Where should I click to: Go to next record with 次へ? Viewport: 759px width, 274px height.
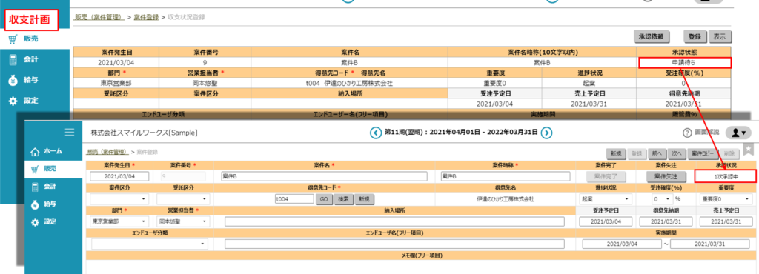pos(676,154)
